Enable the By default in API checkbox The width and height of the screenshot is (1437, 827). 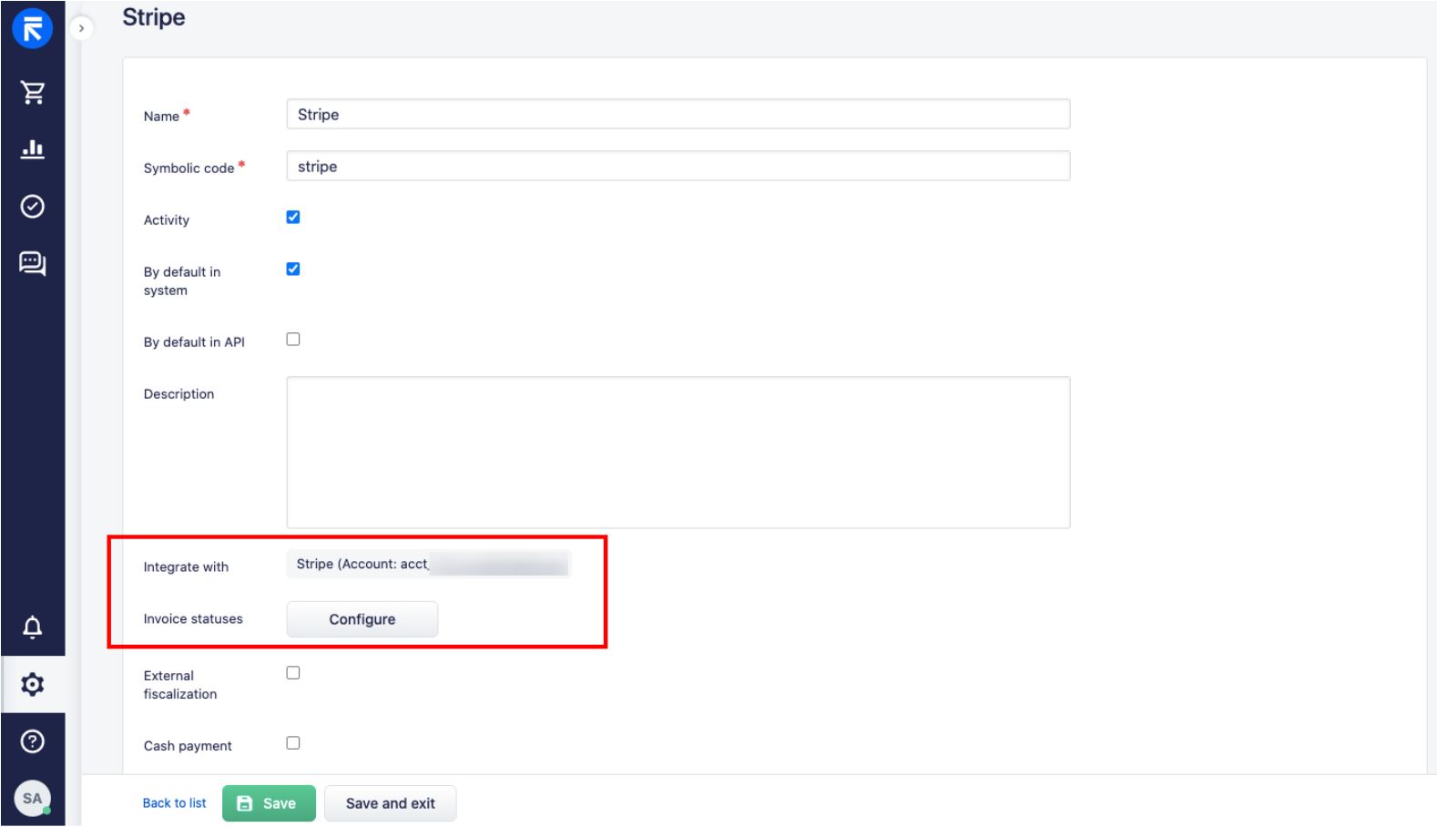click(293, 339)
